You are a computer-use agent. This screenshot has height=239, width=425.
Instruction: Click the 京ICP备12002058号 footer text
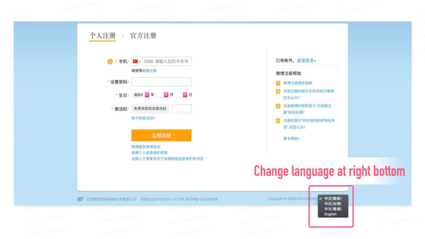tap(201, 200)
